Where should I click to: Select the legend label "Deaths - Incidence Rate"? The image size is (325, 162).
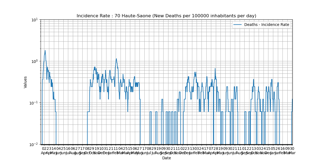(267, 25)
